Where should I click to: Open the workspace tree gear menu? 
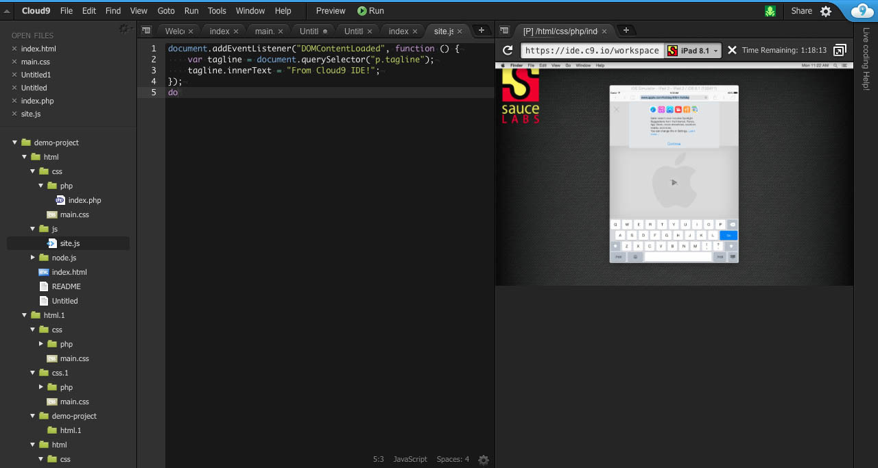pyautogui.click(x=123, y=29)
